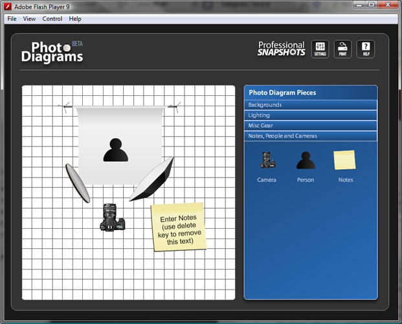Close the Flash Player window
Viewport: 402px width, 324px height.
(x=387, y=5)
